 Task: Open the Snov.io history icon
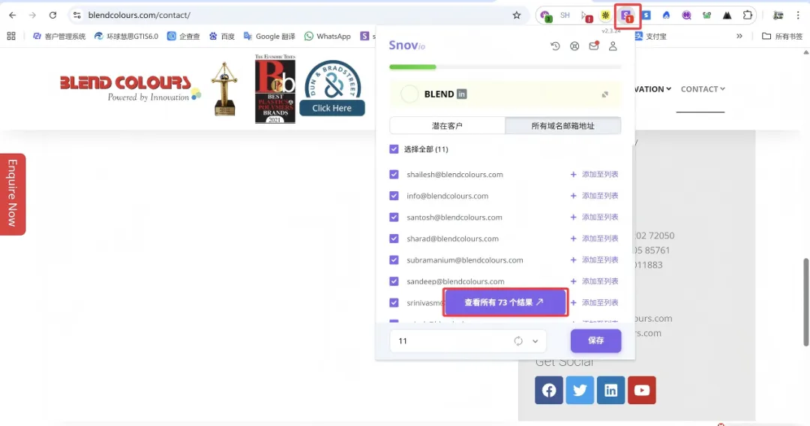pyautogui.click(x=555, y=46)
